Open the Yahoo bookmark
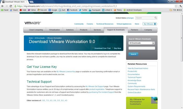The width and height of the screenshot is (183, 109). point(32,10)
